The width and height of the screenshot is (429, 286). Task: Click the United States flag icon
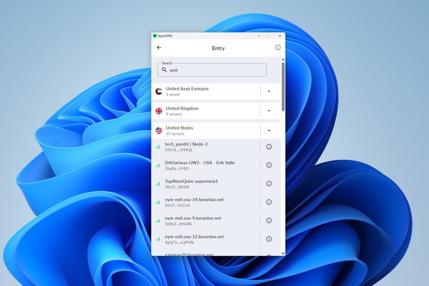(x=158, y=130)
